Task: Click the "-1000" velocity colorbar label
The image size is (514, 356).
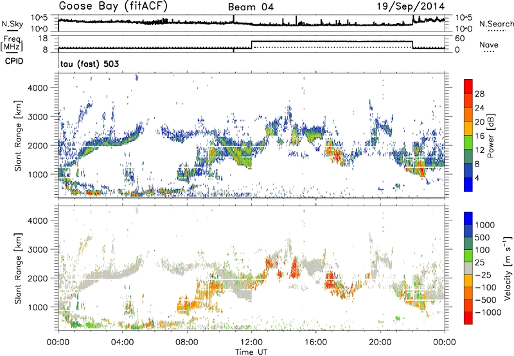Action: pos(488,312)
